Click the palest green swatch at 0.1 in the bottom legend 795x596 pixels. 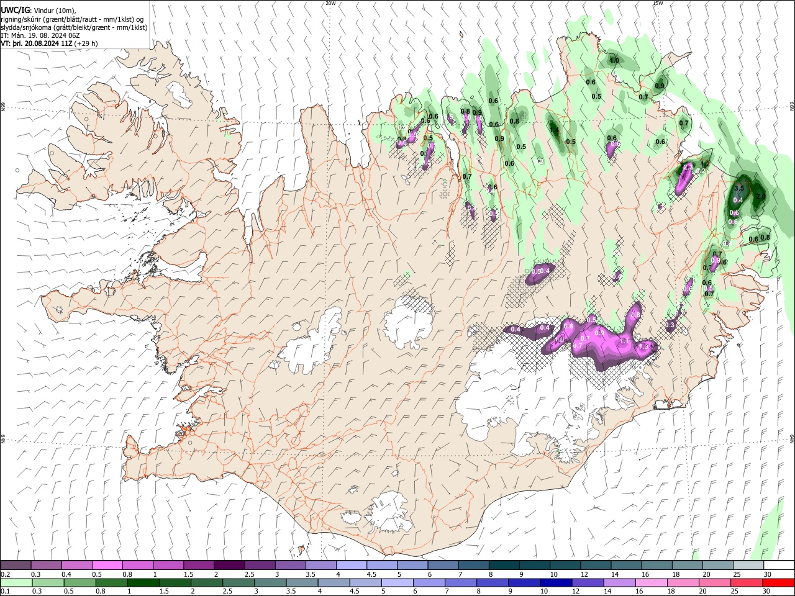tap(16, 582)
